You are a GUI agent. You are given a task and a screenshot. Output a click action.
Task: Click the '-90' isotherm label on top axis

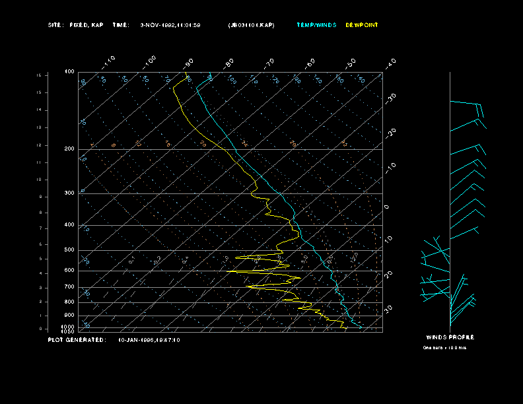click(x=188, y=63)
